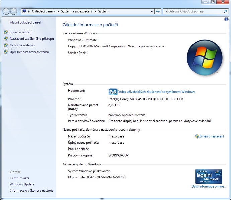The image size is (231, 200).
Task: Open Help via the blue question mark
Action: pyautogui.click(x=226, y=19)
